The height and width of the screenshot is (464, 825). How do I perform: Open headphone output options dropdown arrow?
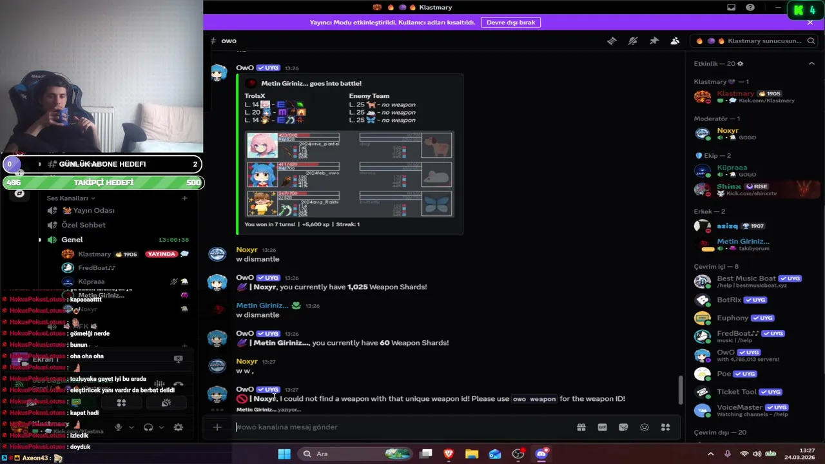[x=161, y=427]
